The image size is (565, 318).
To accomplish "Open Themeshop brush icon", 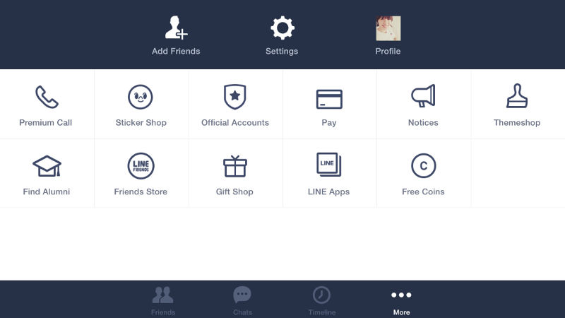I will [x=517, y=96].
